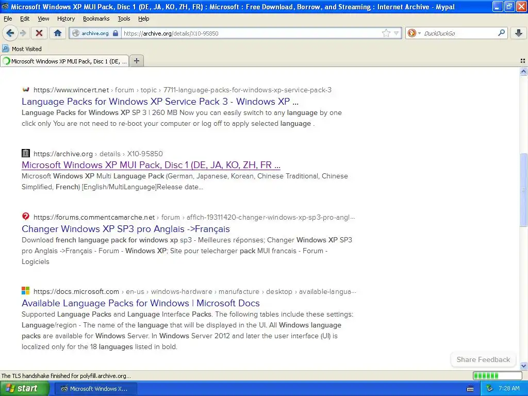Click the Mypal raccoon title bar icon
This screenshot has height=396, width=528.
(x=5, y=6)
